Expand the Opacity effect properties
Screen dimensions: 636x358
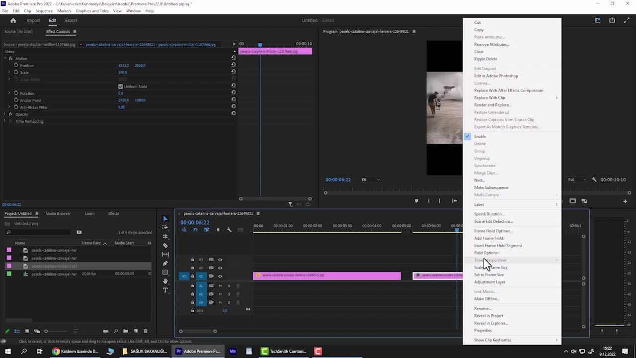[4, 114]
